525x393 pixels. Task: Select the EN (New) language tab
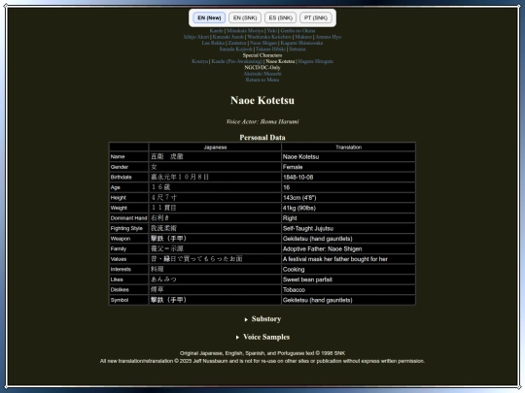tap(209, 17)
